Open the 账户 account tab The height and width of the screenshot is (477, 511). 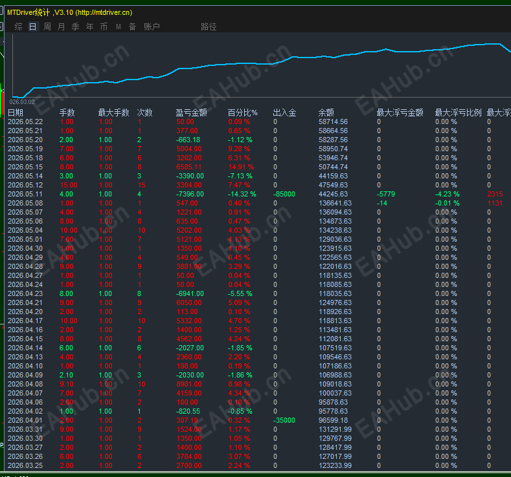click(x=152, y=26)
